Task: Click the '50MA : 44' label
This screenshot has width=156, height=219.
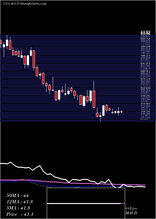Action: [17, 196]
